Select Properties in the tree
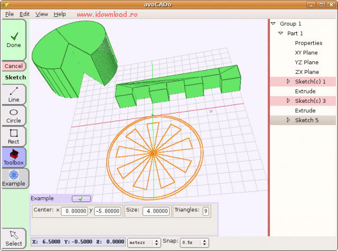Image resolution: width=338 pixels, height=251 pixels. (308, 43)
